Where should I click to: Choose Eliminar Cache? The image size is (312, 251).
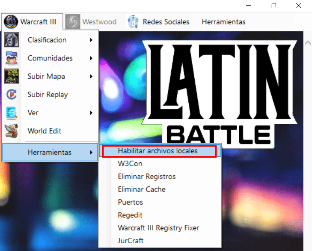(160, 189)
